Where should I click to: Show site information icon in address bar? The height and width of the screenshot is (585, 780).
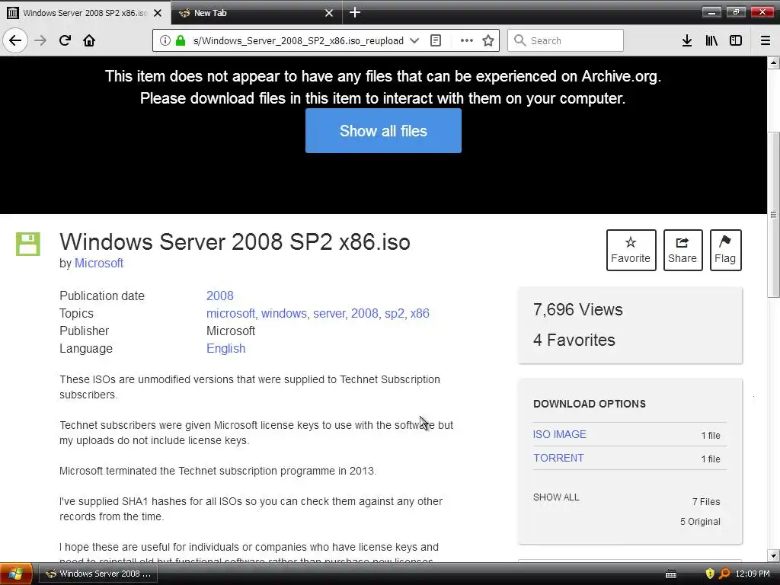coord(165,40)
